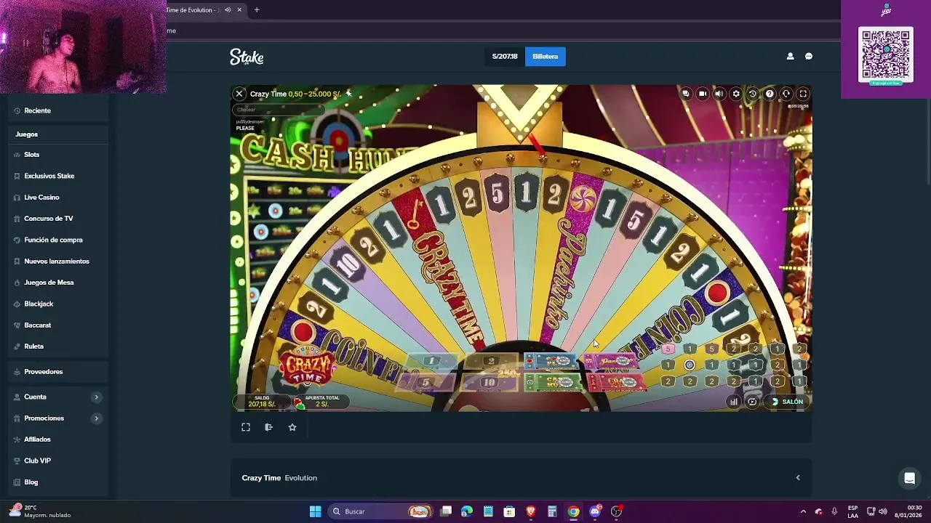
Task: Bet on the Cash Hunt bonus spot
Action: coord(553,382)
